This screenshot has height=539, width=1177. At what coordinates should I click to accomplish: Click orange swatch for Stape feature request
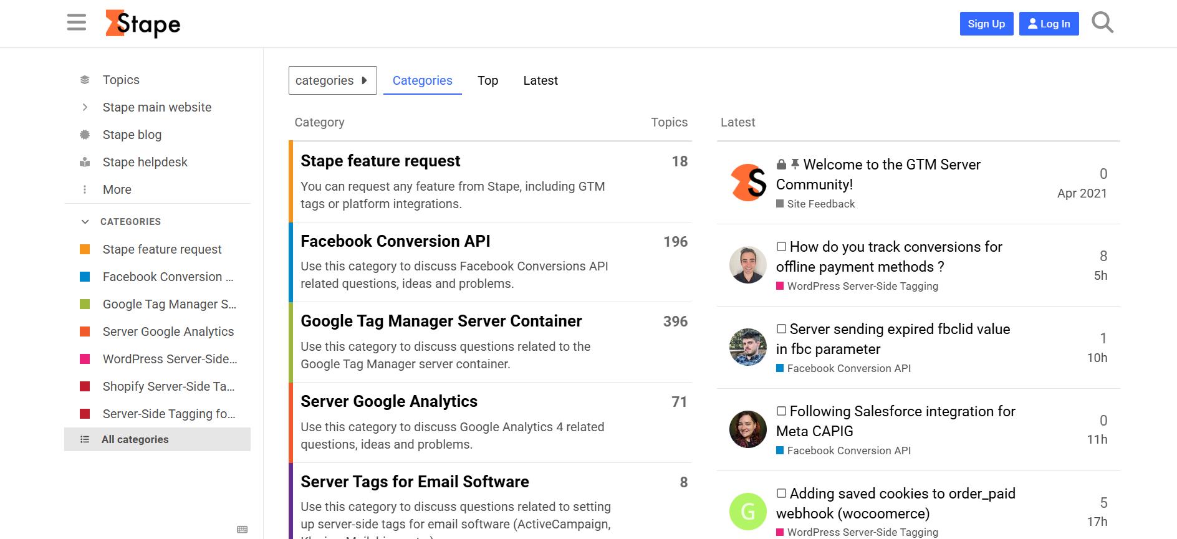pyautogui.click(x=85, y=249)
